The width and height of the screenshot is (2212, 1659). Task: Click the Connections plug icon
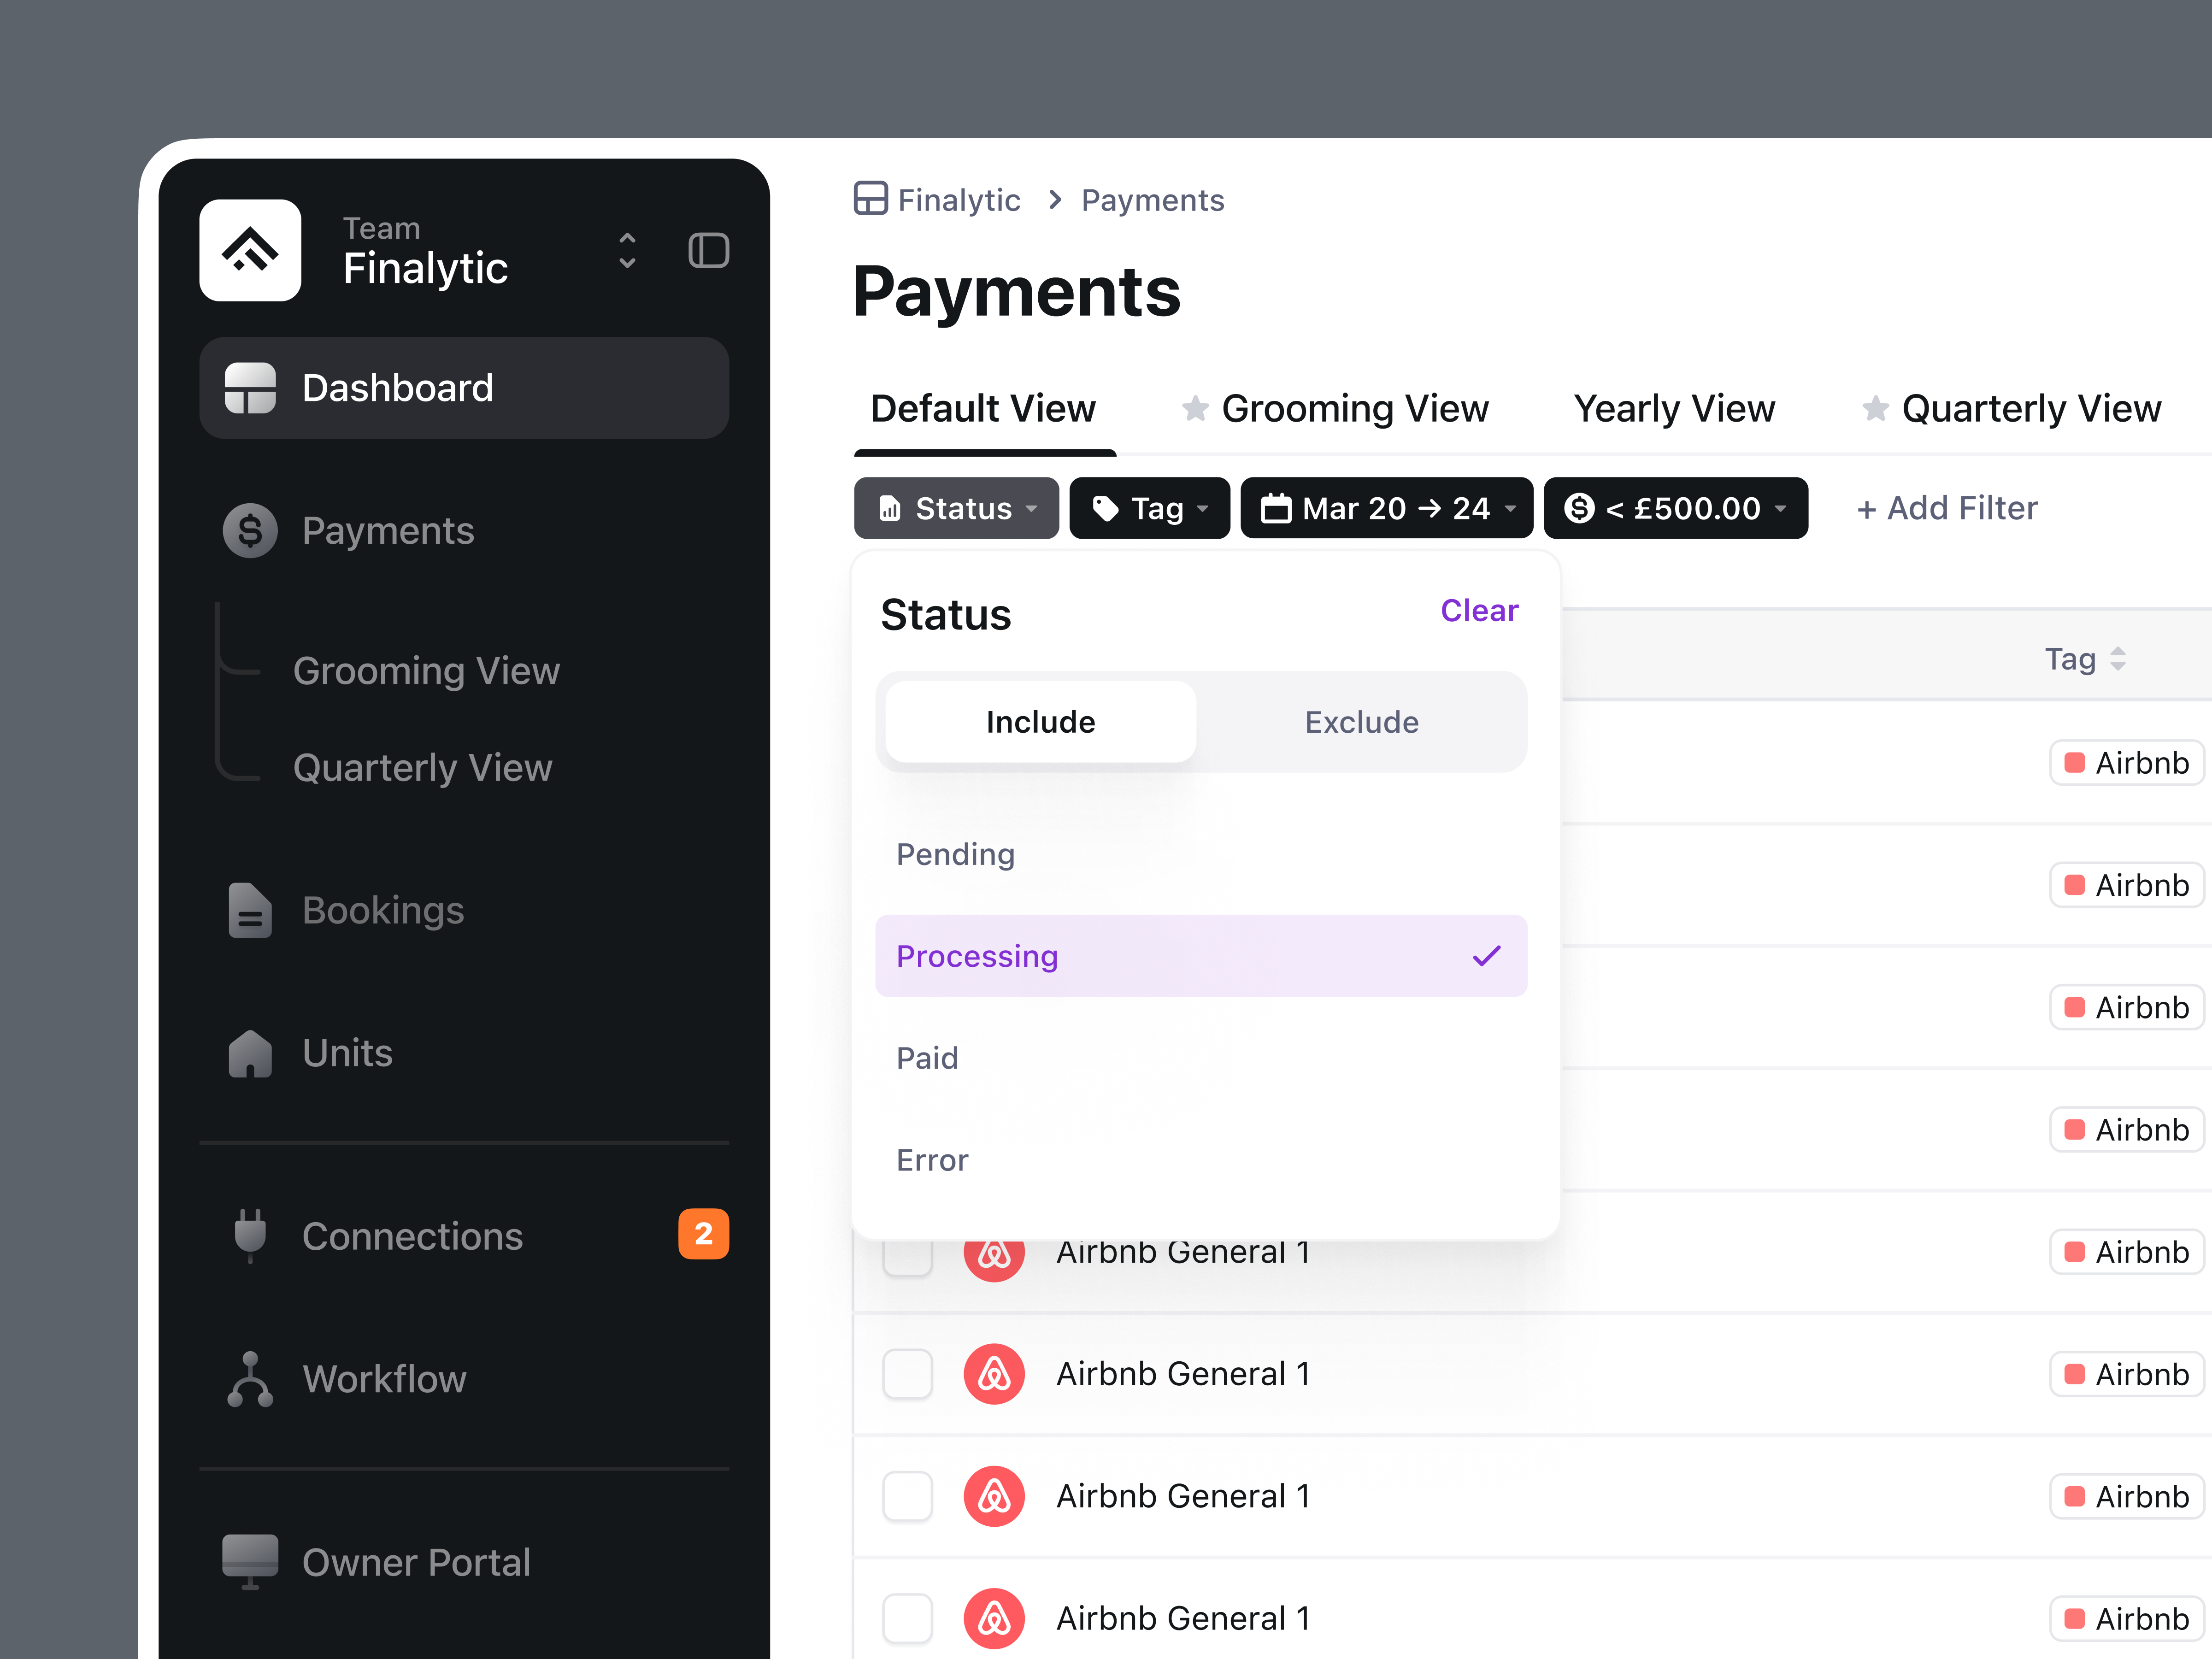pyautogui.click(x=250, y=1236)
